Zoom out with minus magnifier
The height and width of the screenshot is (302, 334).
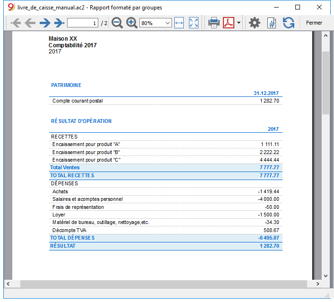pos(117,23)
